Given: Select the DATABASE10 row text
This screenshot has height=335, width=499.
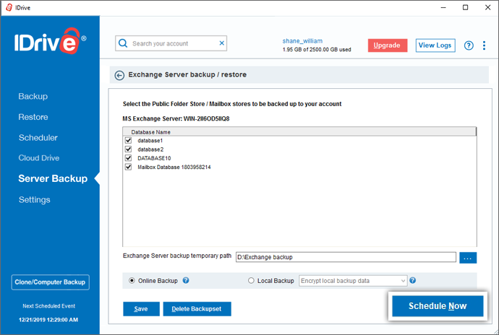Looking at the screenshot, I should coord(154,158).
